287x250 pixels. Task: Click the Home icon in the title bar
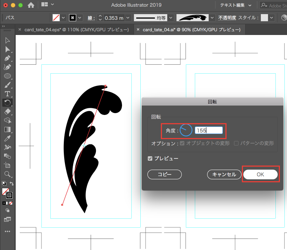tap(31, 5)
